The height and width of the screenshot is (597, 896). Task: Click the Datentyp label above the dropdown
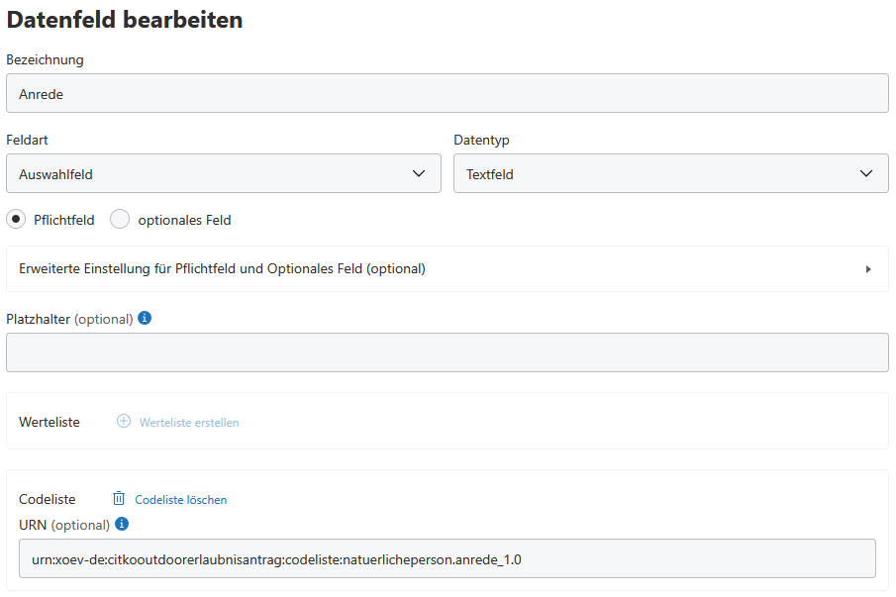481,141
